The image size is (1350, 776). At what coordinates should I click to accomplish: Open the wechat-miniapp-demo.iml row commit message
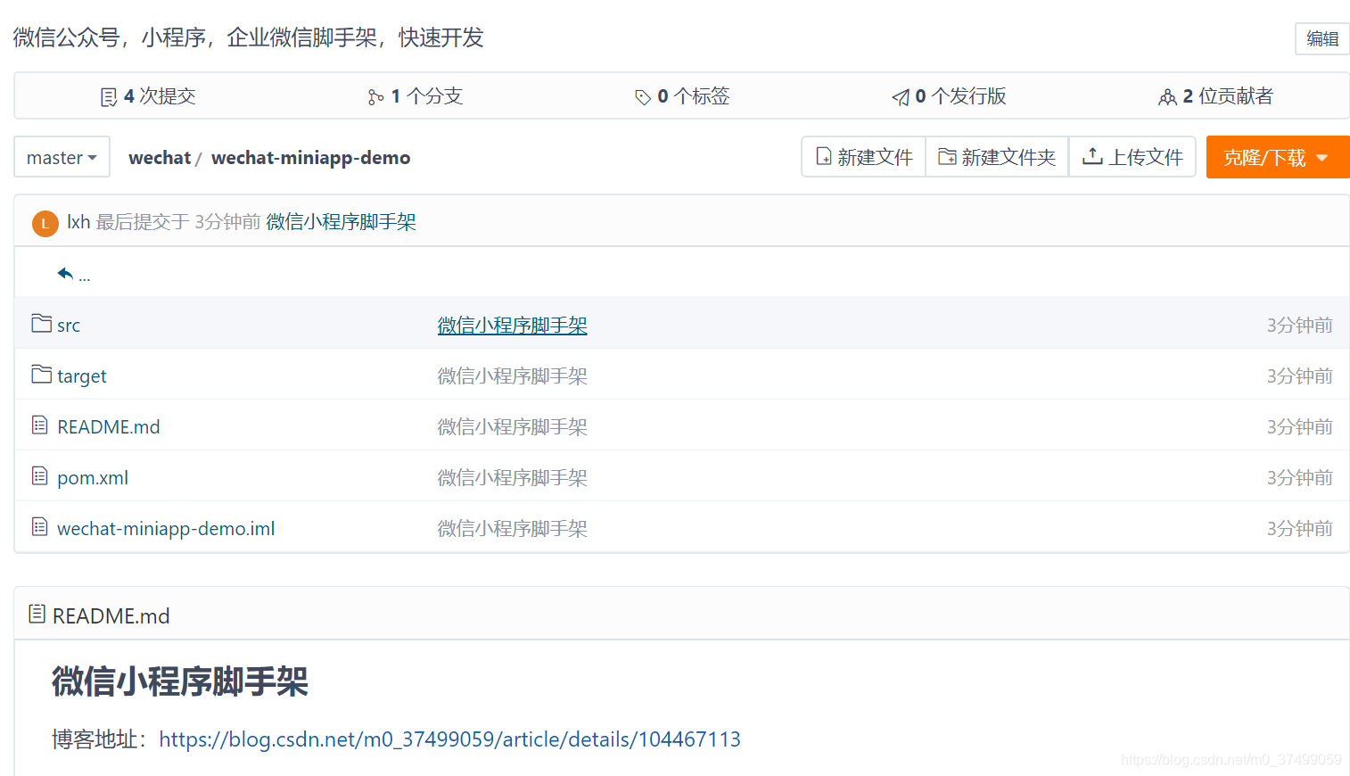(512, 529)
